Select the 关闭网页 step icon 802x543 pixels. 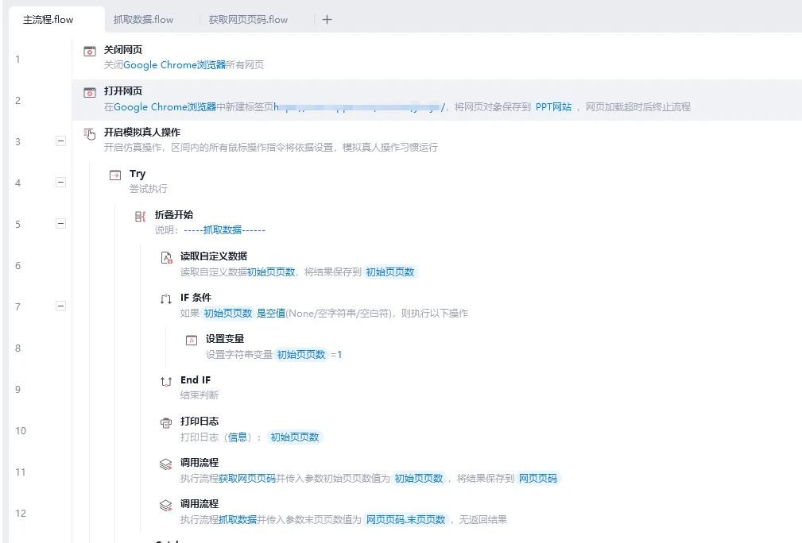(90, 52)
